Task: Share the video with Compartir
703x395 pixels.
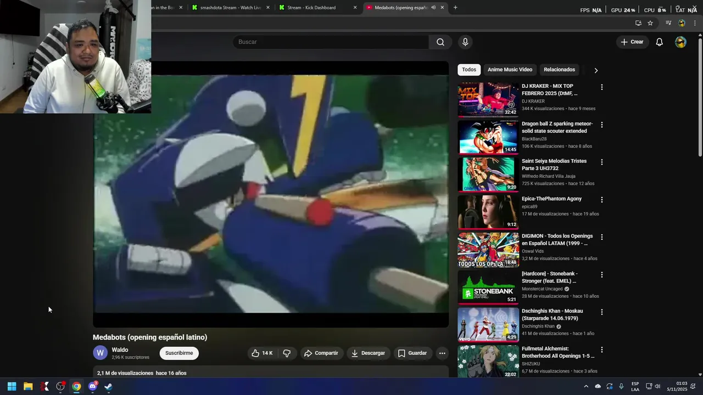Action: point(321,353)
